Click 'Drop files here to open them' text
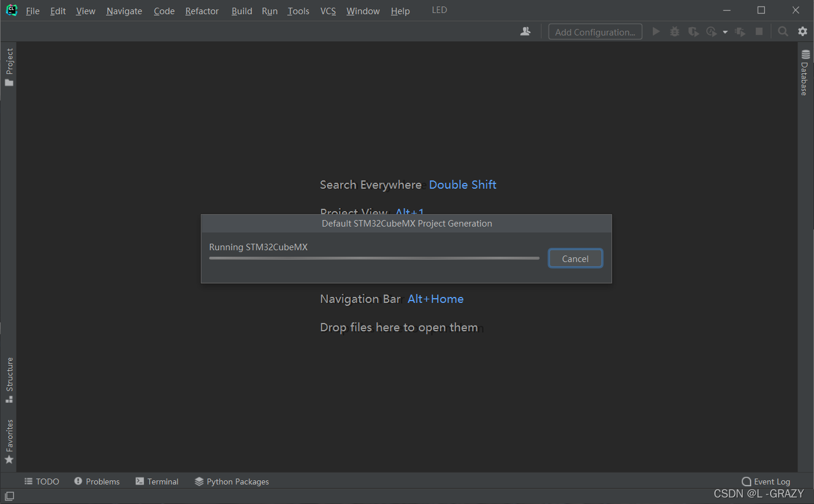The width and height of the screenshot is (814, 504). pos(399,327)
